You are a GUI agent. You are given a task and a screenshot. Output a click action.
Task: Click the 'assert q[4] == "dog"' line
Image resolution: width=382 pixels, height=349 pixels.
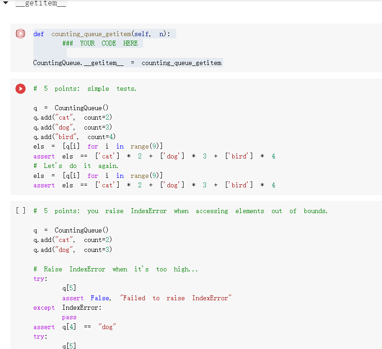click(75, 327)
